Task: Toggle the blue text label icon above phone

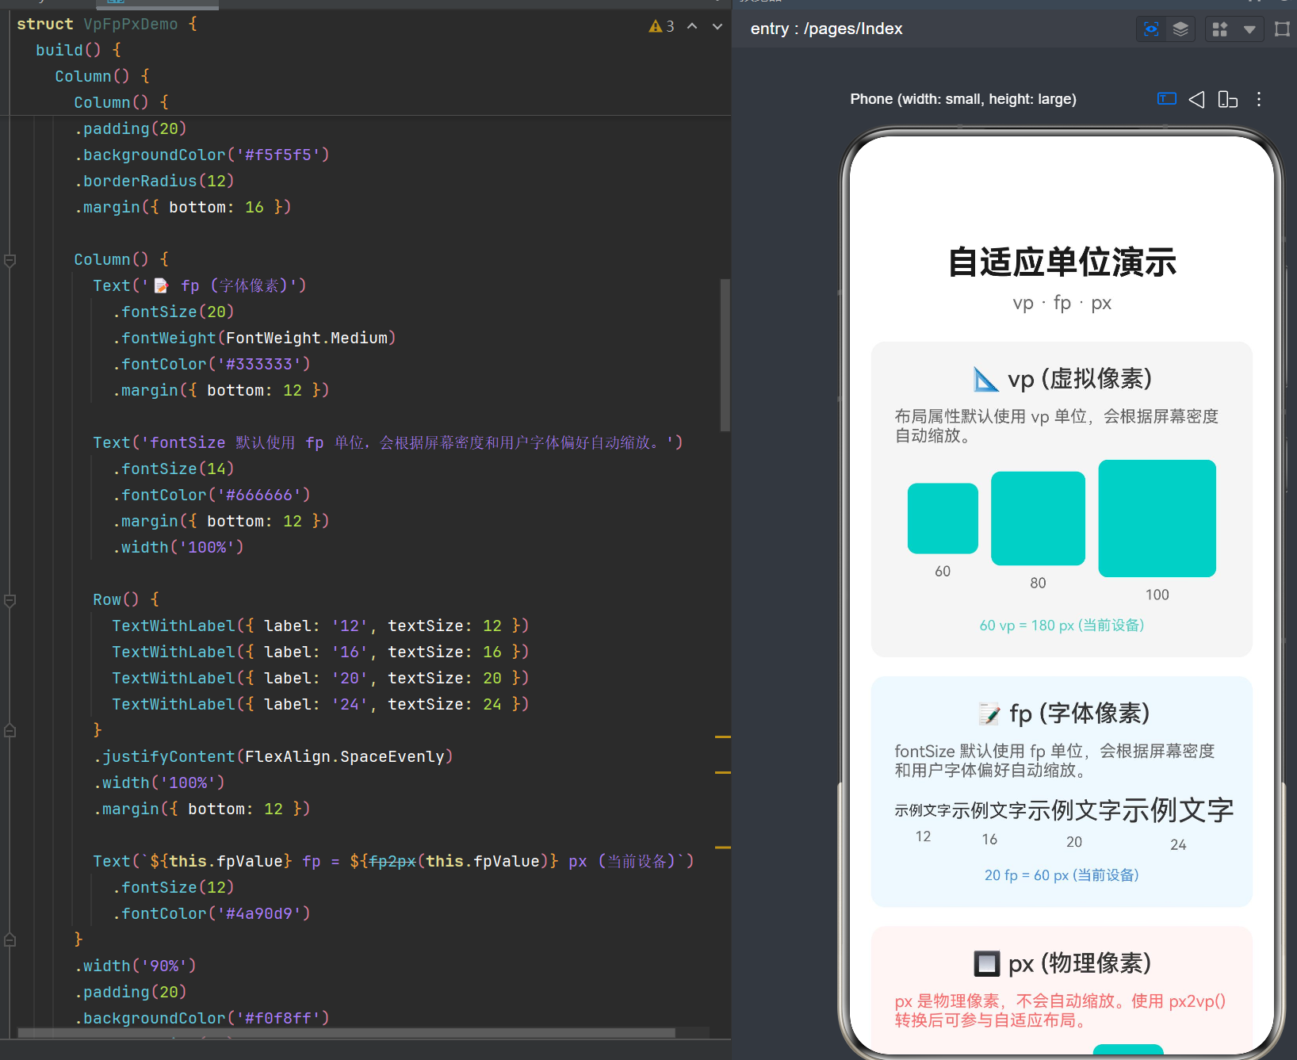Action: click(x=1166, y=99)
